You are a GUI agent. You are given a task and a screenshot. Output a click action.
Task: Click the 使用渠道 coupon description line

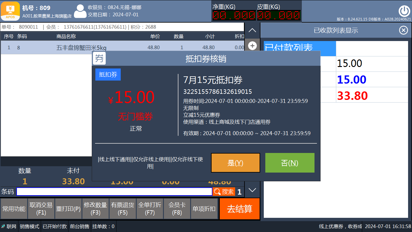click(227, 122)
